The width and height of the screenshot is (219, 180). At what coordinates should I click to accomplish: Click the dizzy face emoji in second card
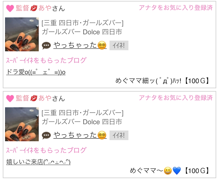102,135
